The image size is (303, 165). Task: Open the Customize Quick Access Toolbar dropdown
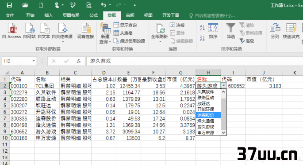tap(134, 5)
